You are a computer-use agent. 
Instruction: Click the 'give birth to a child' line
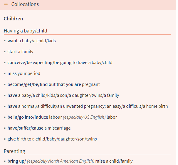tap(52, 139)
